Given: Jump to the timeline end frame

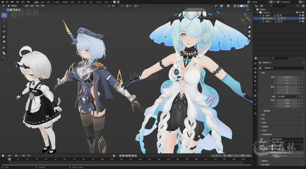Looking at the screenshot, I should pos(135,156).
